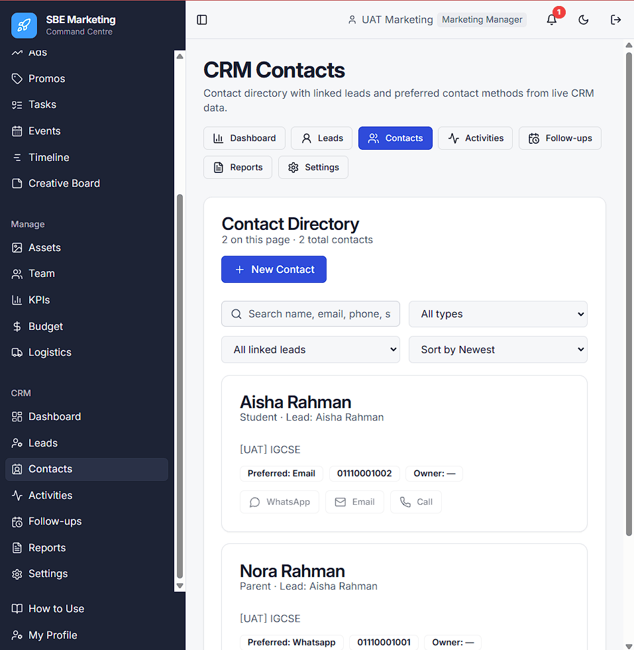Click the search magnifier icon
Screen dimensions: 634x650
pos(237,314)
